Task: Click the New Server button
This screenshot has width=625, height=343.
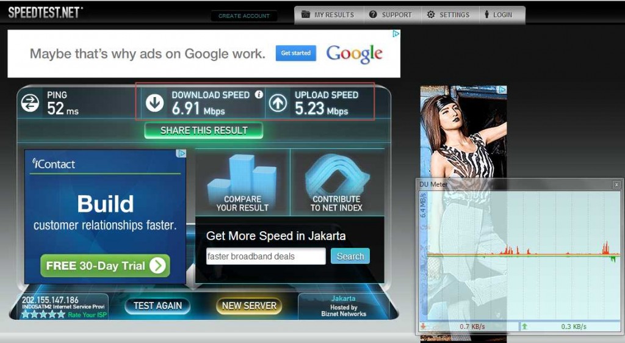Action: [x=249, y=306]
